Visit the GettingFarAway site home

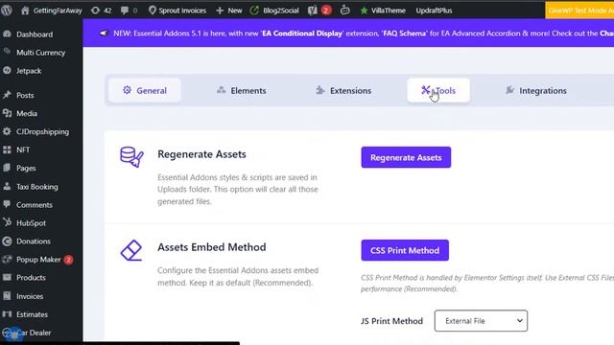point(52,11)
